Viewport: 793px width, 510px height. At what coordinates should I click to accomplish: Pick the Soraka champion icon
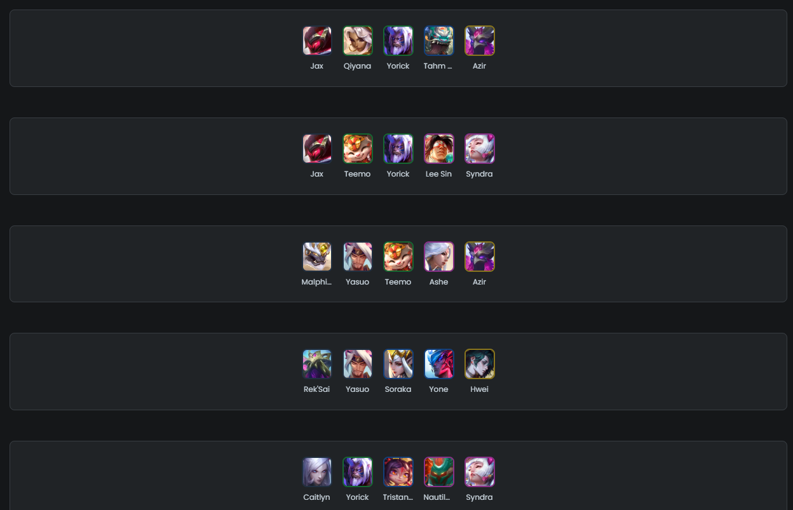pos(398,364)
